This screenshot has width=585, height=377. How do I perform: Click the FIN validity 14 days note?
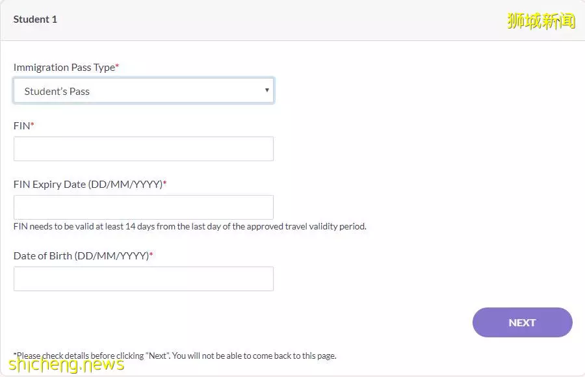(x=190, y=226)
